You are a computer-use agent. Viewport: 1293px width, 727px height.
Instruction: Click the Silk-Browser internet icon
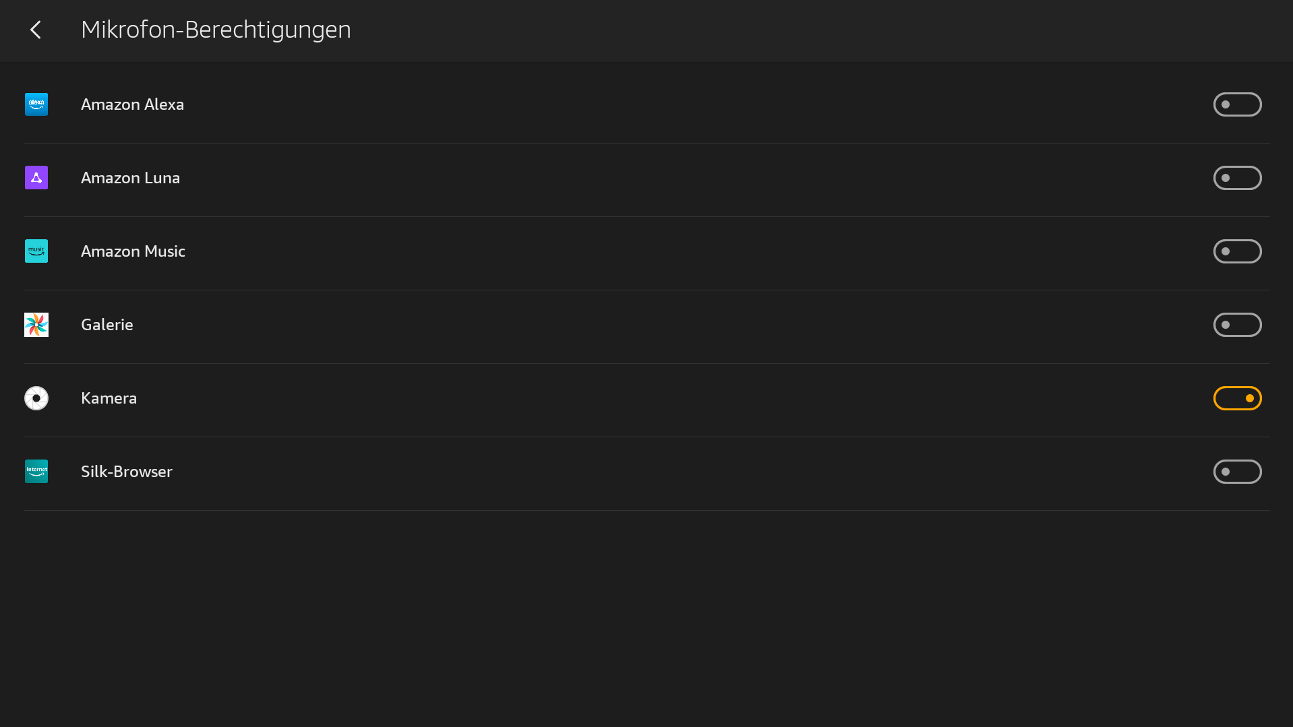point(36,472)
